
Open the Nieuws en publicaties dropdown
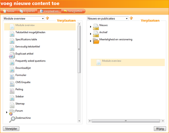click(107, 18)
